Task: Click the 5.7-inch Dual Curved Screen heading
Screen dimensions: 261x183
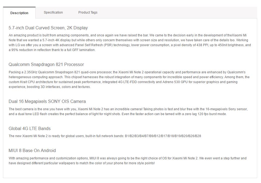Action: click(48, 28)
